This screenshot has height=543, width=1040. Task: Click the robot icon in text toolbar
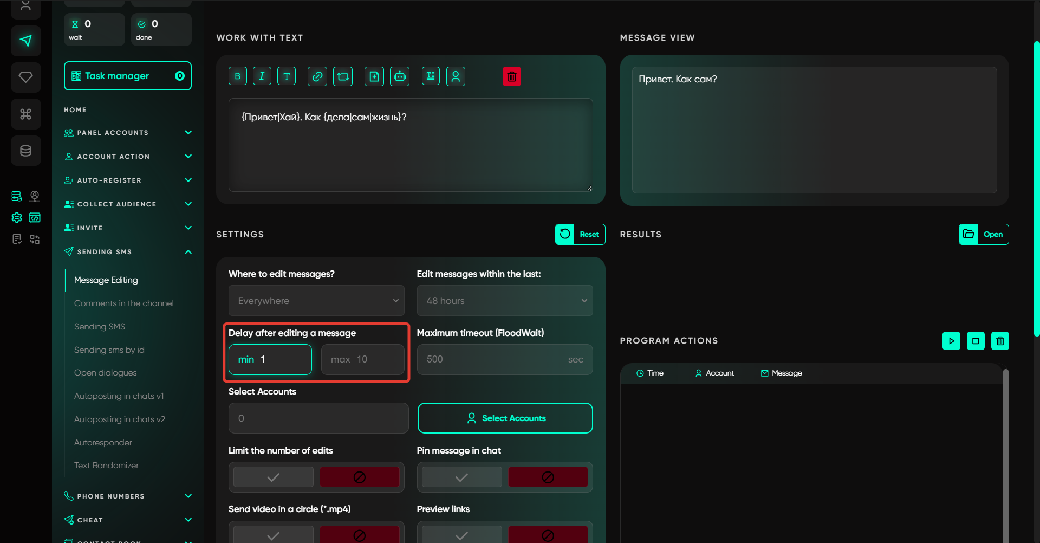coord(400,76)
